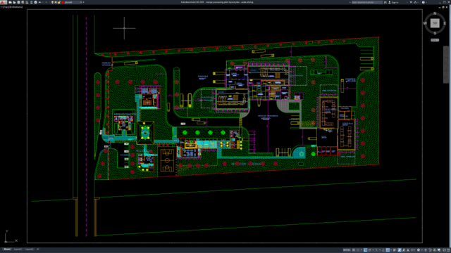
Task: Open the Workspace switching gear icon
Action: pyautogui.click(x=418, y=250)
